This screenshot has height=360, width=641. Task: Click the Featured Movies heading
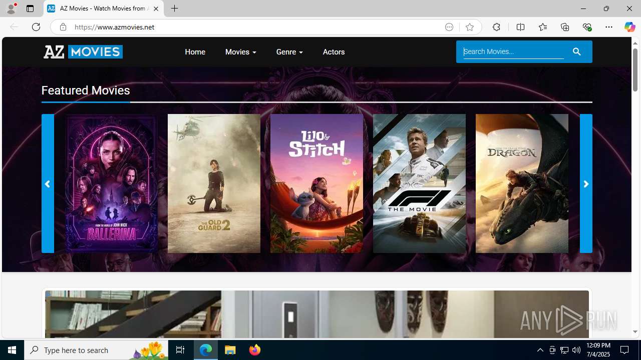point(86,90)
